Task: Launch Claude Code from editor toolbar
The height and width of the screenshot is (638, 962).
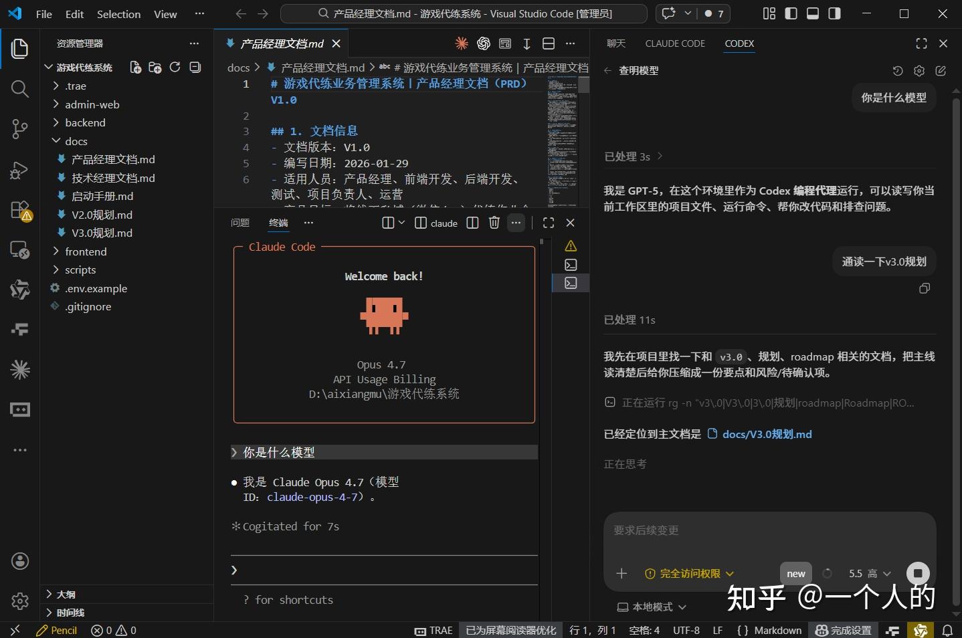Action: click(x=462, y=43)
